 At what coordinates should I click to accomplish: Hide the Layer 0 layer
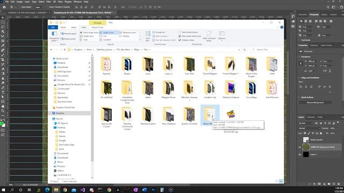300,155
